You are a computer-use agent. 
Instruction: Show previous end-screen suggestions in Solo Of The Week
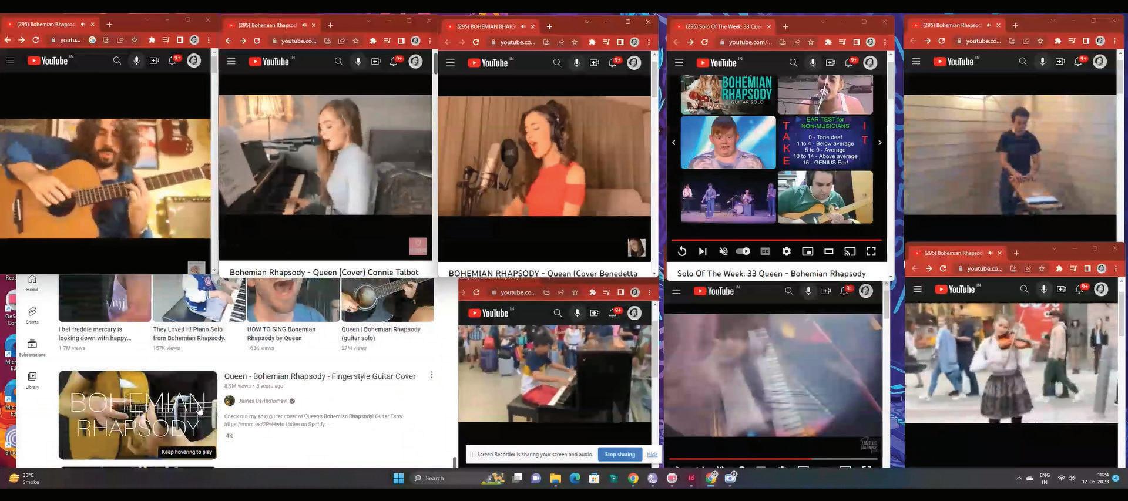point(674,143)
